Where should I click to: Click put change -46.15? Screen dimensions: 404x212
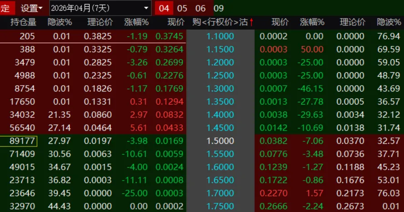pos(310,89)
